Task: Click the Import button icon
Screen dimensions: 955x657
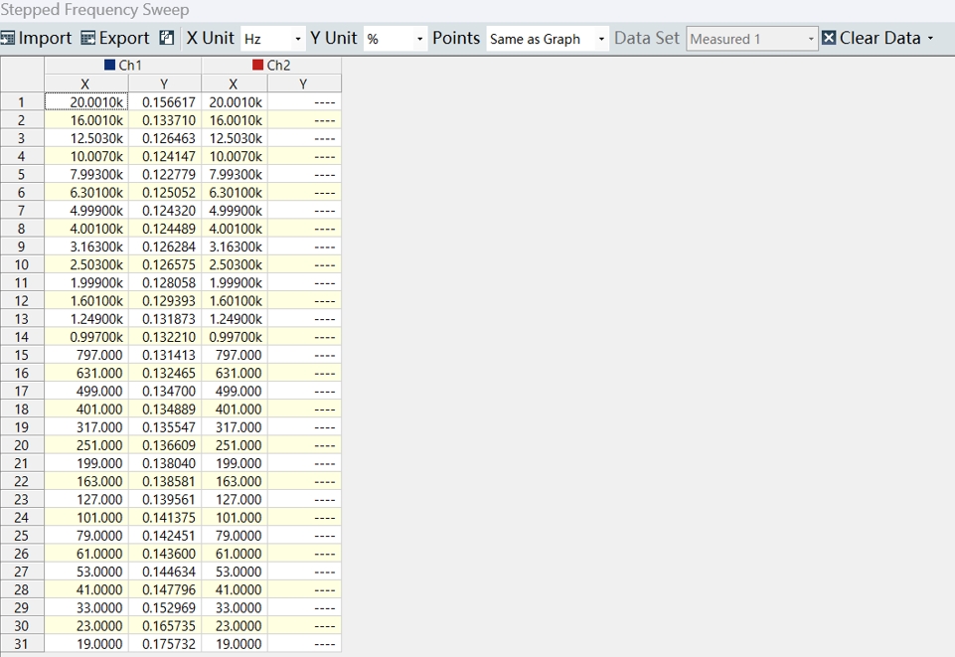Action: (7, 39)
